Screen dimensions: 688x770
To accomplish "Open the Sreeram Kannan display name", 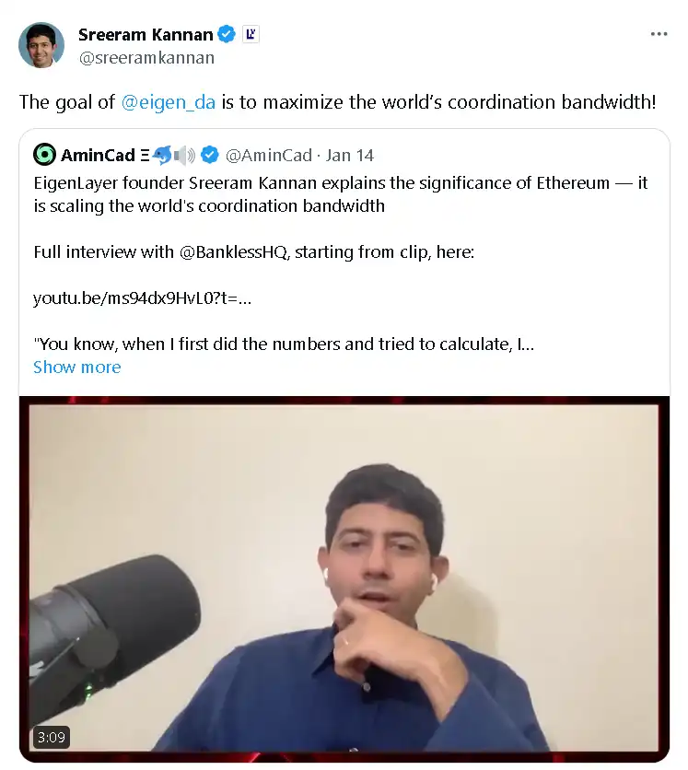I will coord(146,34).
